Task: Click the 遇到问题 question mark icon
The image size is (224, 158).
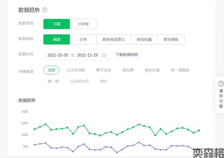Action: click(x=221, y=83)
